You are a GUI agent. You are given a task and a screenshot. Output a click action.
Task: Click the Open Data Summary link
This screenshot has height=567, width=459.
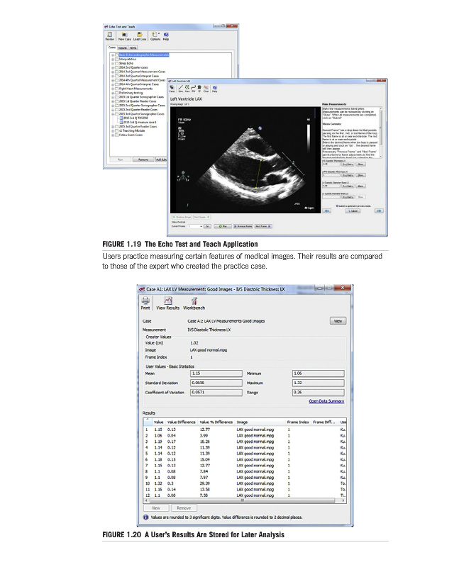click(x=328, y=401)
